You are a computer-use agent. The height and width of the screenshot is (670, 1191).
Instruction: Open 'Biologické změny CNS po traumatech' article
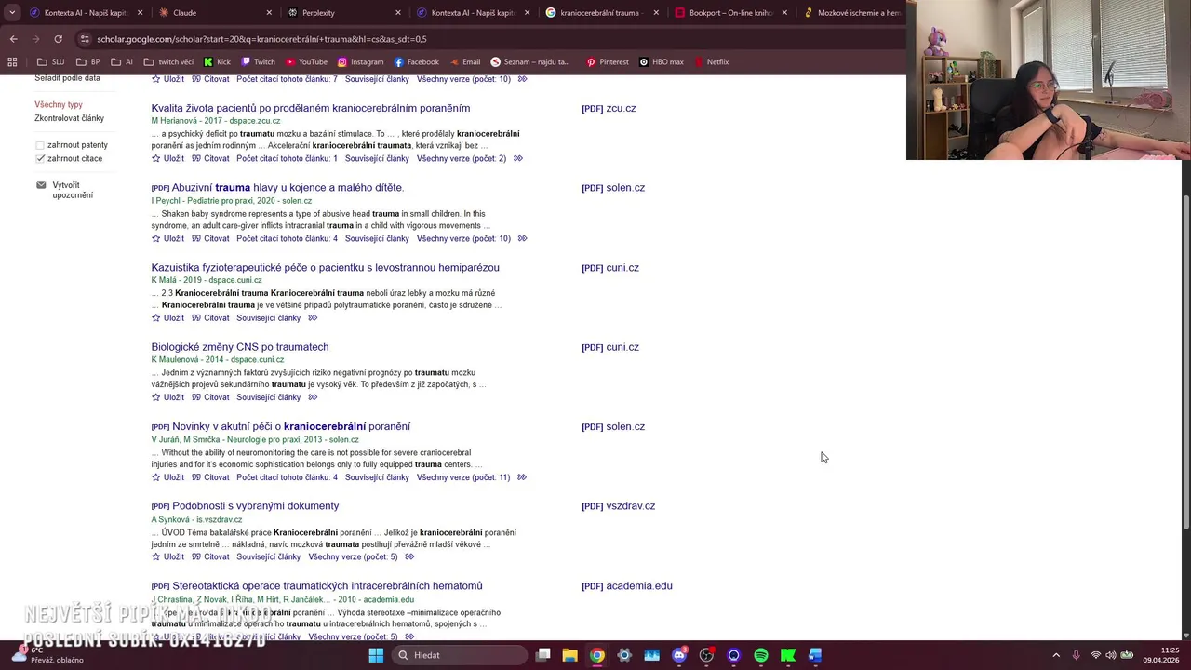pos(240,347)
